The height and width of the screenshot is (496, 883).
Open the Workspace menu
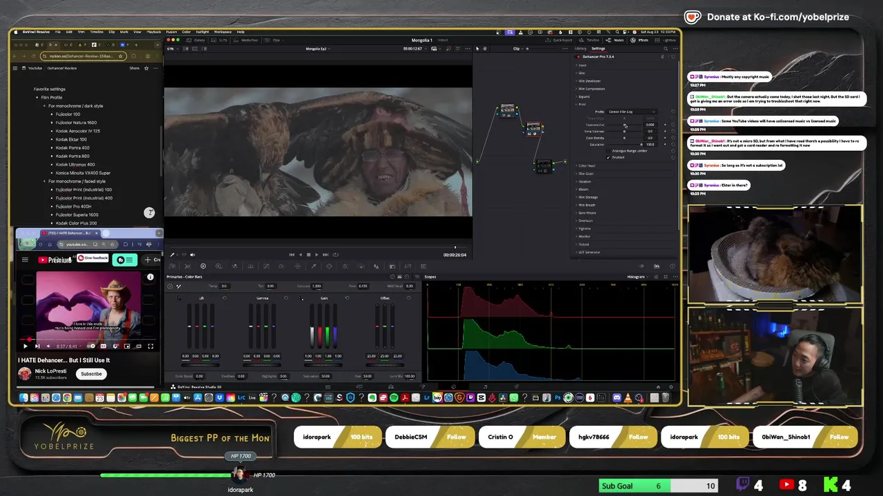tap(222, 32)
